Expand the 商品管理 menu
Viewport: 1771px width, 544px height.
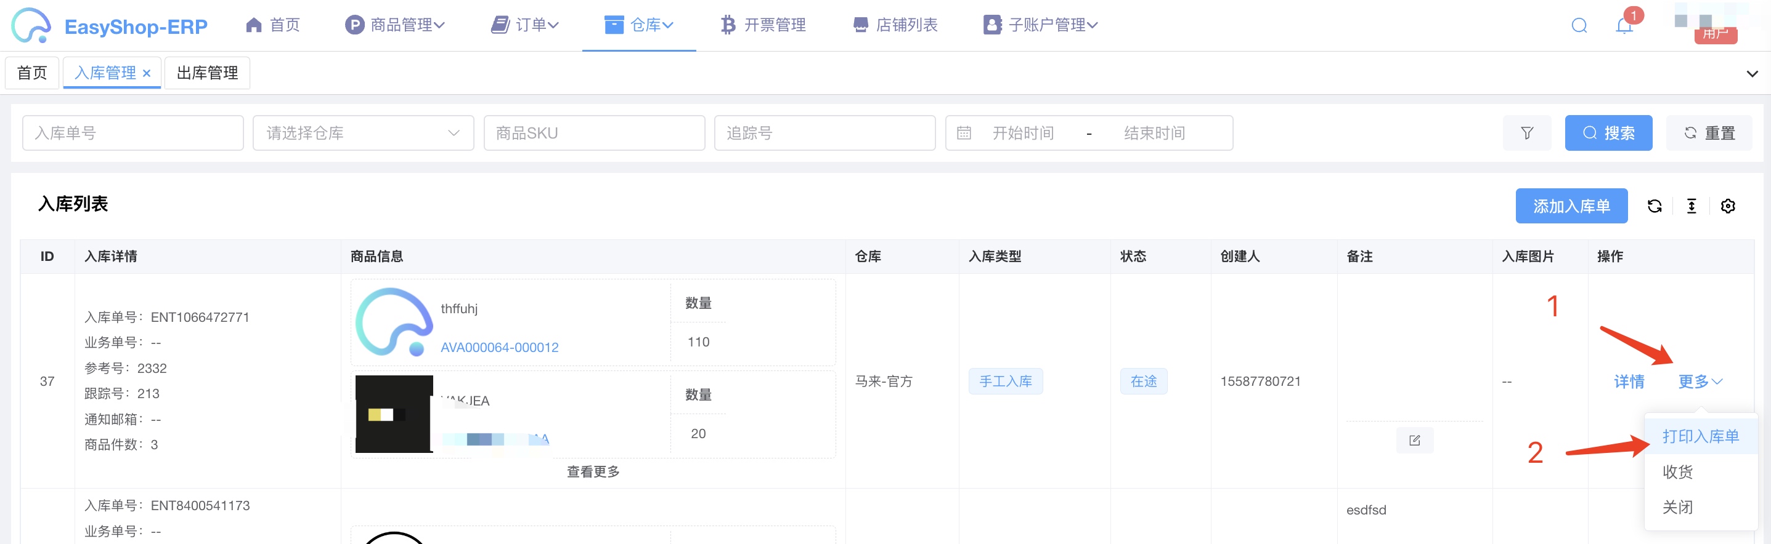394,25
